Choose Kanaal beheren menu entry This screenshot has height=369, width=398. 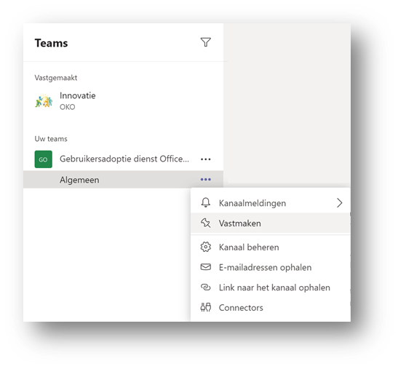[x=271, y=247]
